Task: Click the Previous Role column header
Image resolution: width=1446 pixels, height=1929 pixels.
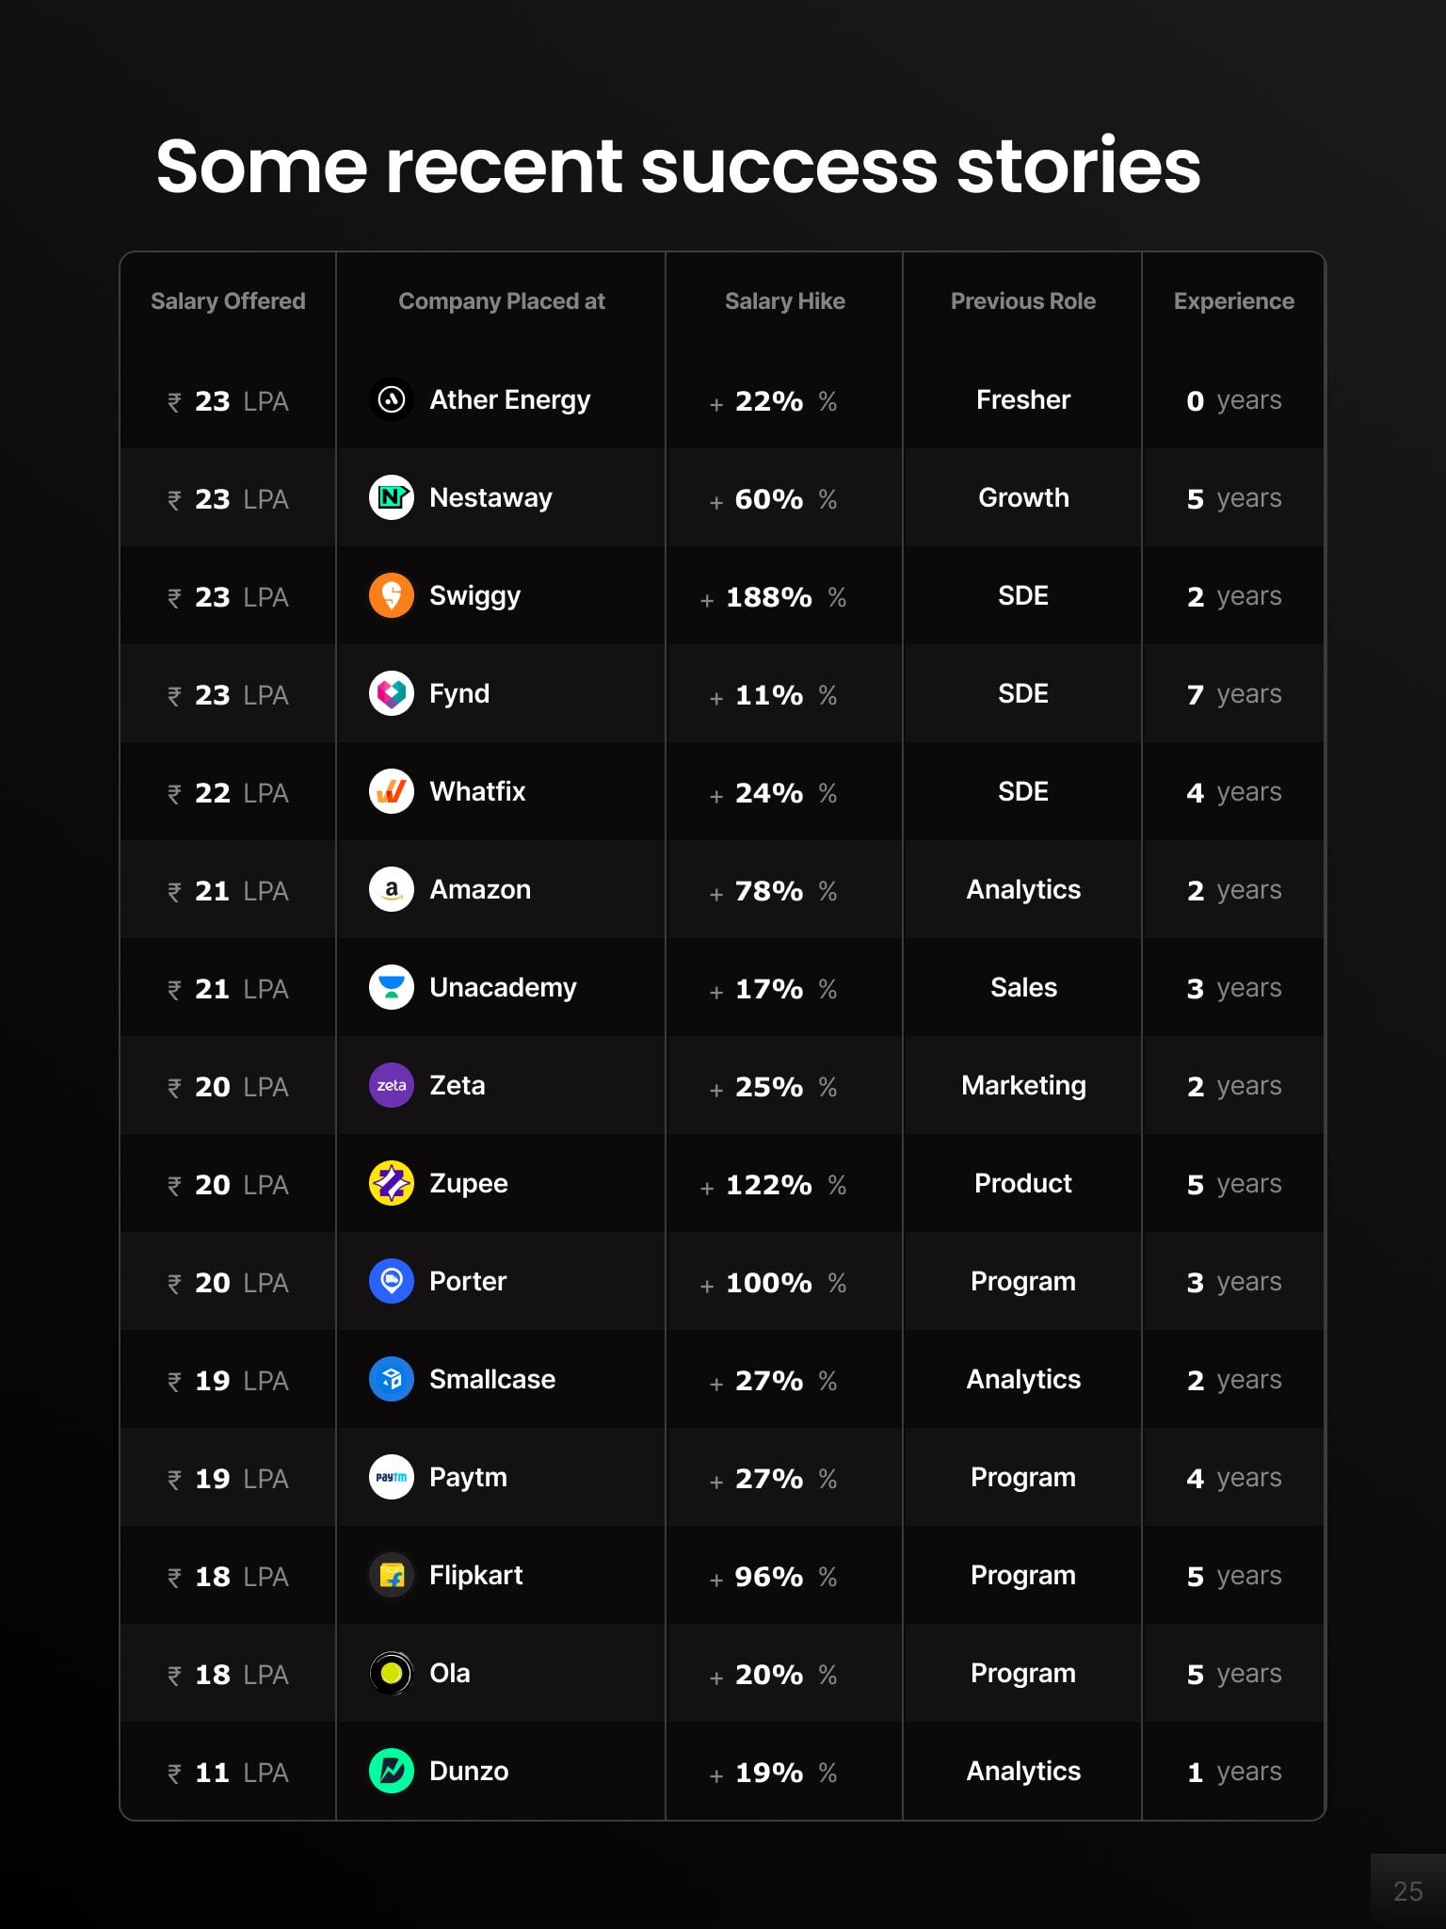Action: point(1022,301)
